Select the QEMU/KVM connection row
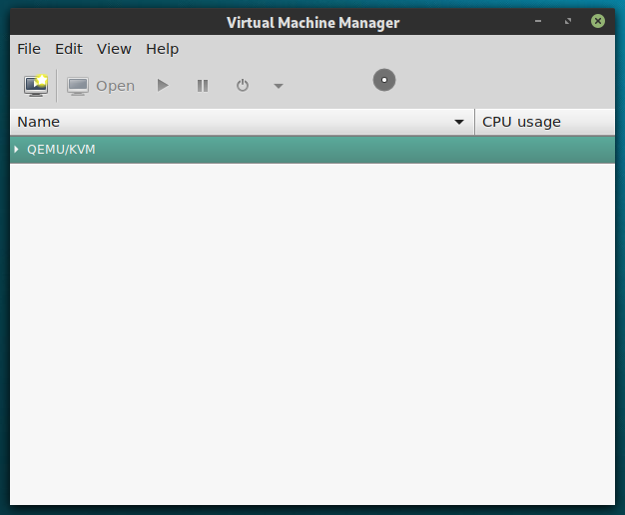The width and height of the screenshot is (625, 515). 312,150
